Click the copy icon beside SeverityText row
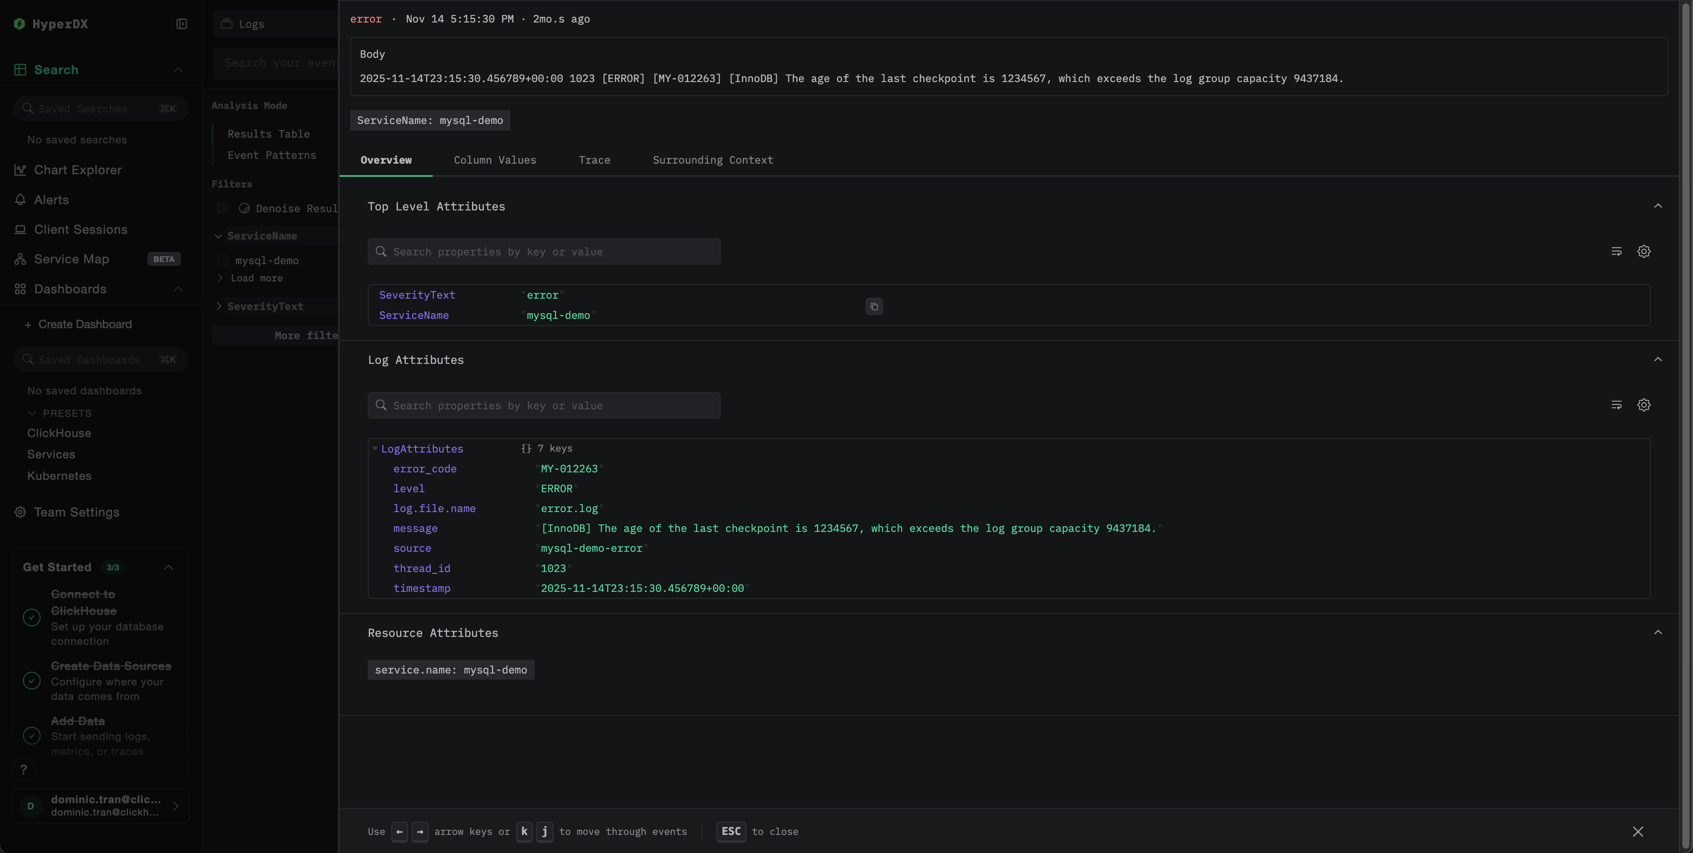This screenshot has height=853, width=1693. [x=873, y=306]
